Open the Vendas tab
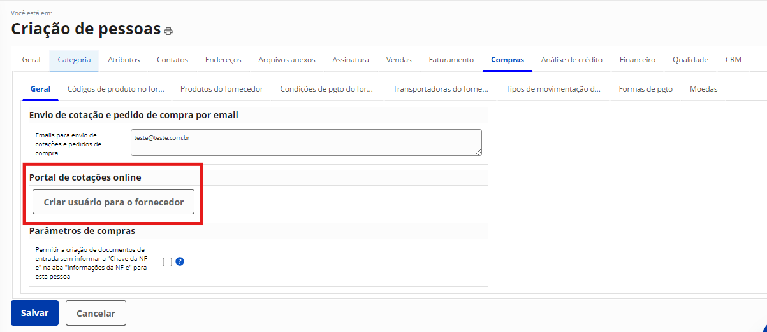The width and height of the screenshot is (767, 332). tap(398, 60)
